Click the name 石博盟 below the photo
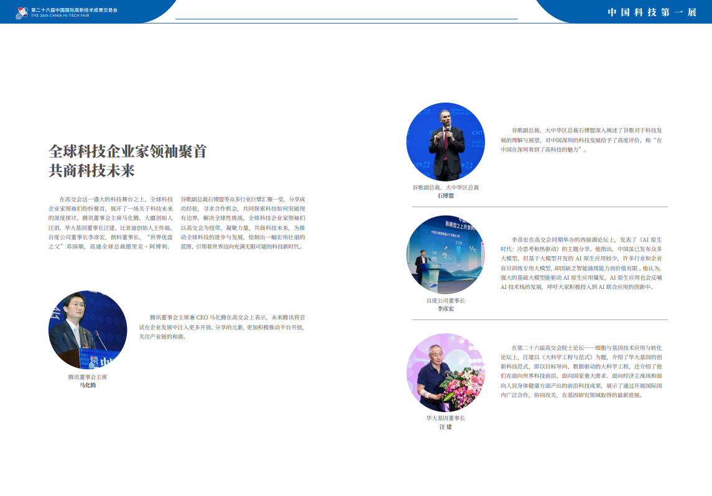This screenshot has height=496, width=712. point(445,196)
